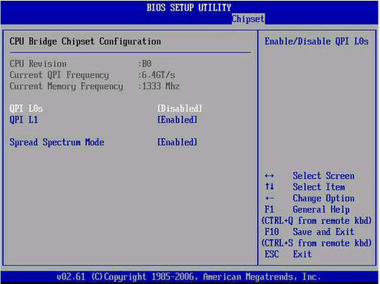
Task: Select the Spread Spectrum Mode setting
Action: point(57,142)
